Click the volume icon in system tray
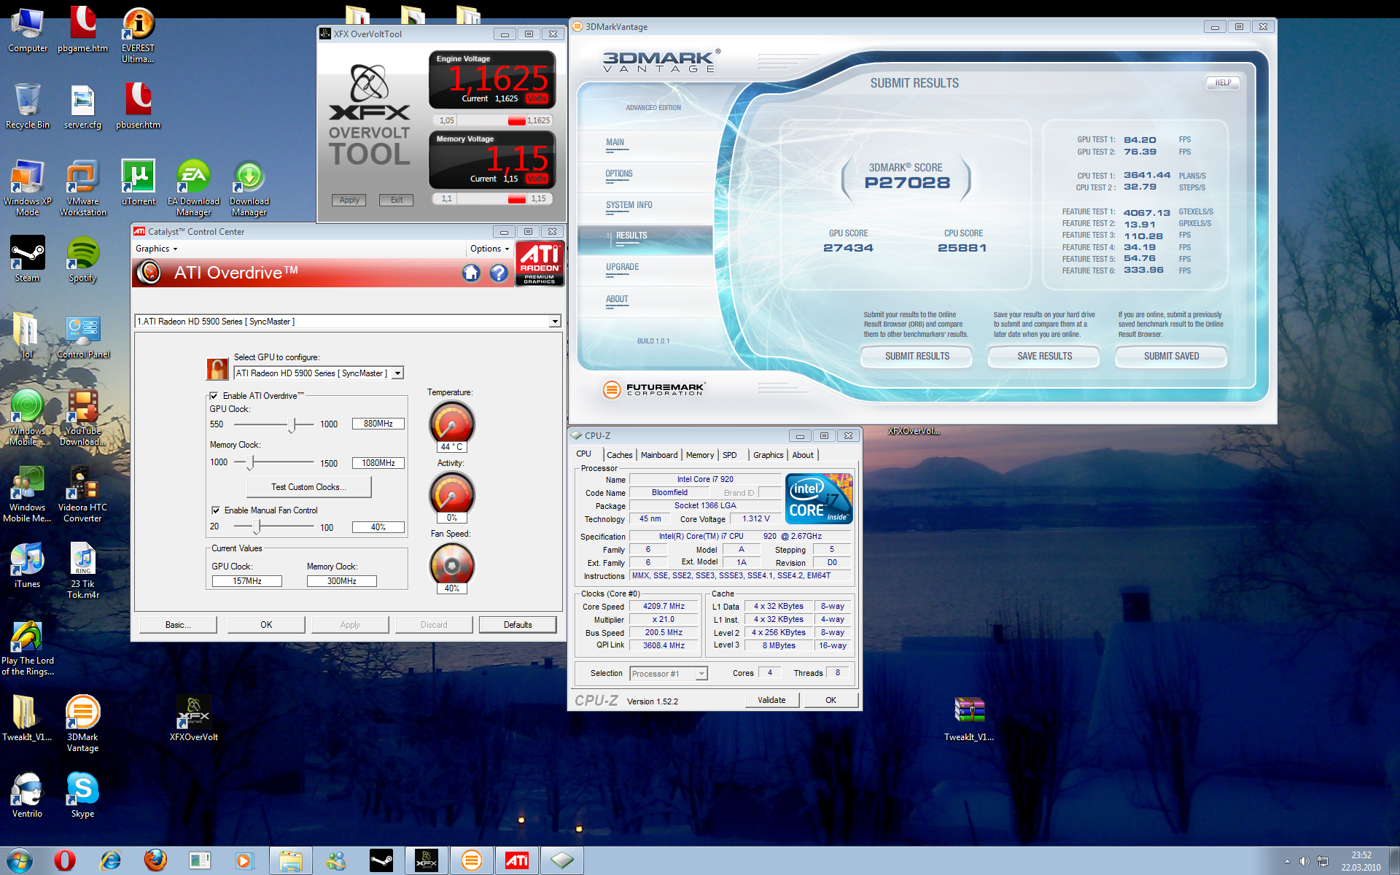The width and height of the screenshot is (1400, 875). pyautogui.click(x=1304, y=861)
